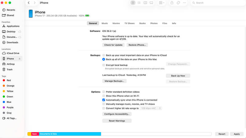
Task: Open Trash in the sidebar
Action: point(10,70)
